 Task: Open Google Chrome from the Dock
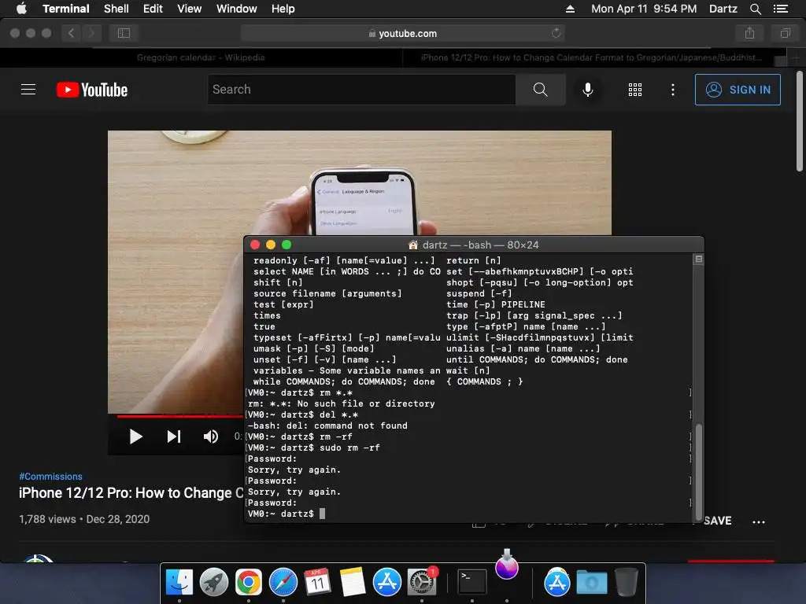pyautogui.click(x=248, y=582)
